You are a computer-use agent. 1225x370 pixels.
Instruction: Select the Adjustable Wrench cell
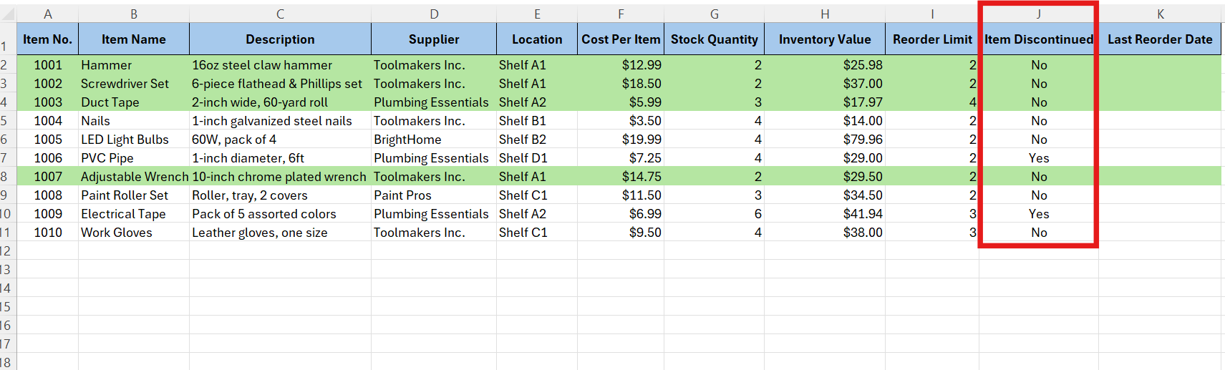click(134, 177)
